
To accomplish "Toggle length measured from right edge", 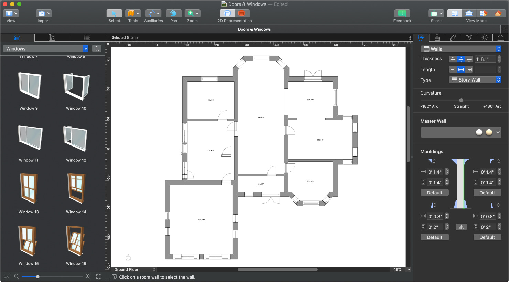I will 468,69.
